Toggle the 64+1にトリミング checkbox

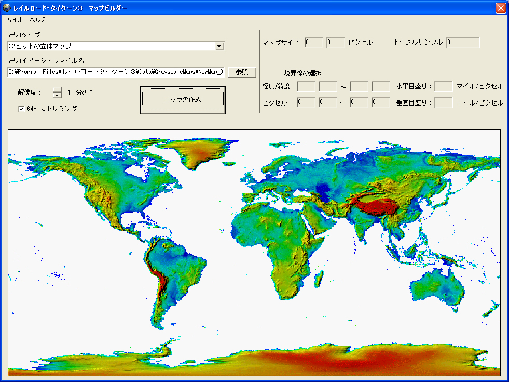coord(21,109)
